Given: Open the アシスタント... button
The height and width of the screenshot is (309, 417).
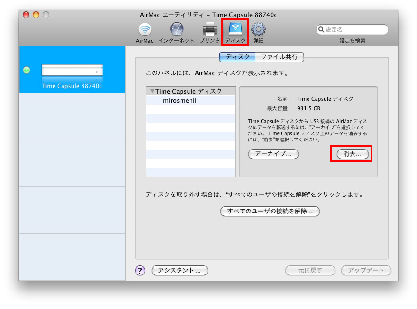Looking at the screenshot, I should (x=180, y=271).
